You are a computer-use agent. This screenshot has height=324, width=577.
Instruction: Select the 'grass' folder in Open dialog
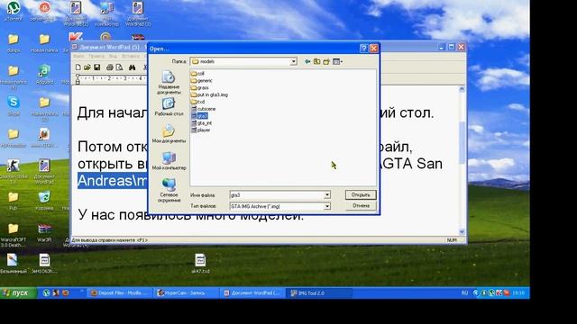tap(200, 88)
